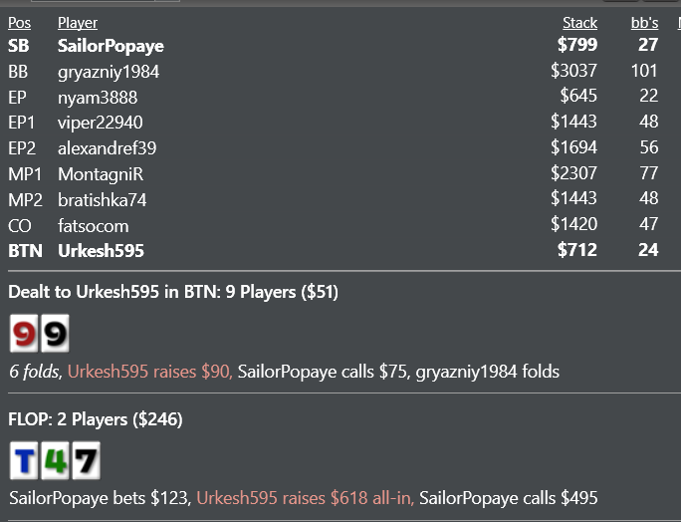Select the bratishka74 MP2 row
Viewport: 681px width, 522px height.
pos(334,199)
